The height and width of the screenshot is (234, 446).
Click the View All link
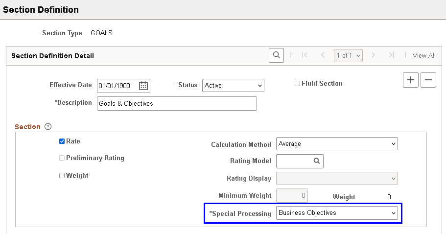pos(424,55)
